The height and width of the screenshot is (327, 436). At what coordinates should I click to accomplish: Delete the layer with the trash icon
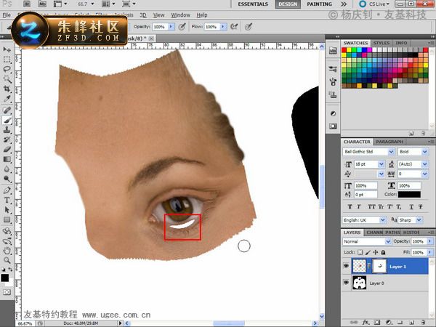(424, 322)
